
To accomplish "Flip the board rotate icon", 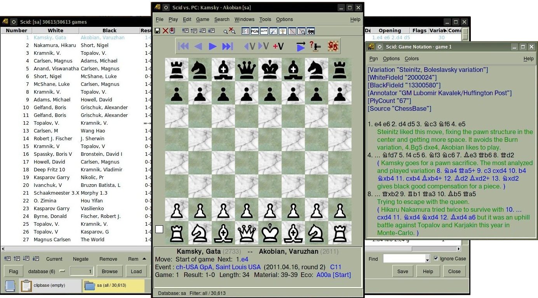I will point(333,46).
